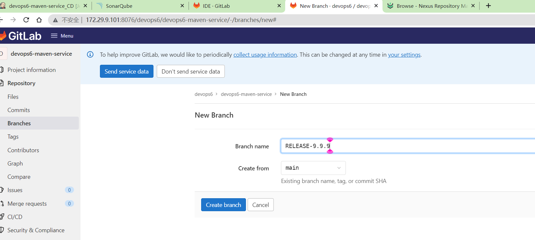Open Tags in the sidebar
Image resolution: width=535 pixels, height=240 pixels.
pos(13,137)
